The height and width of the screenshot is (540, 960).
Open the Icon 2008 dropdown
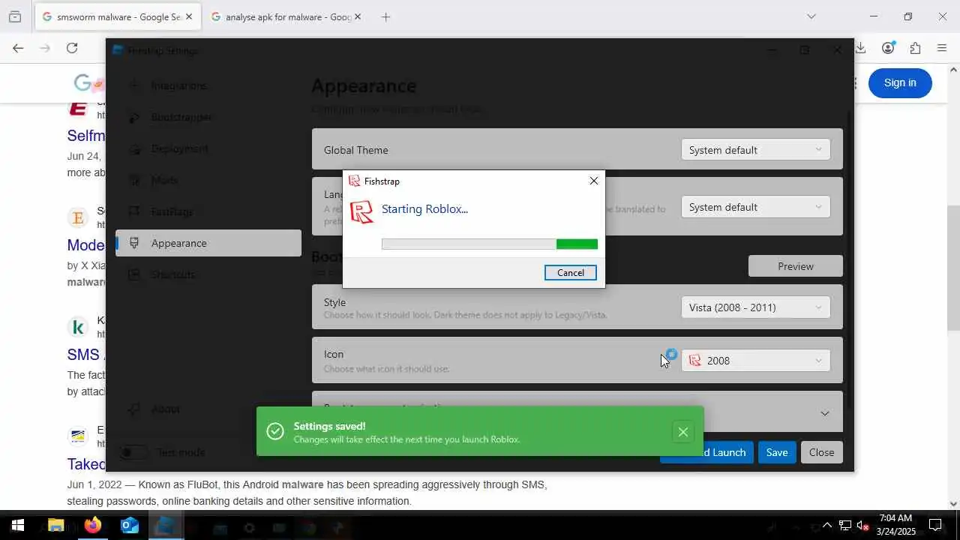[x=755, y=361]
